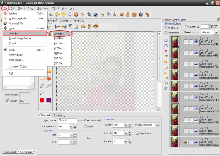The width and height of the screenshot is (220, 156).
Task: Click the new object page icon
Action: (166, 39)
